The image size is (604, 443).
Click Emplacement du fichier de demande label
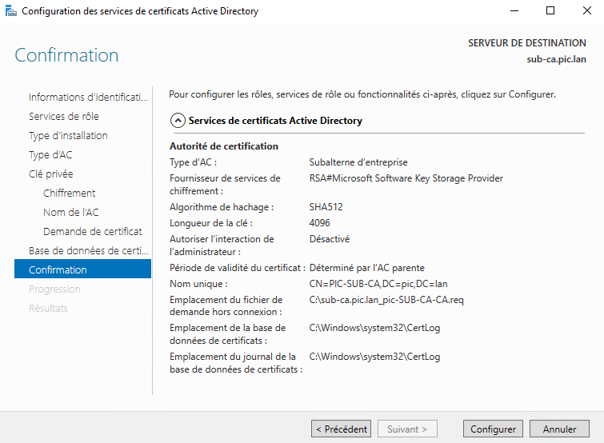pyautogui.click(x=226, y=305)
